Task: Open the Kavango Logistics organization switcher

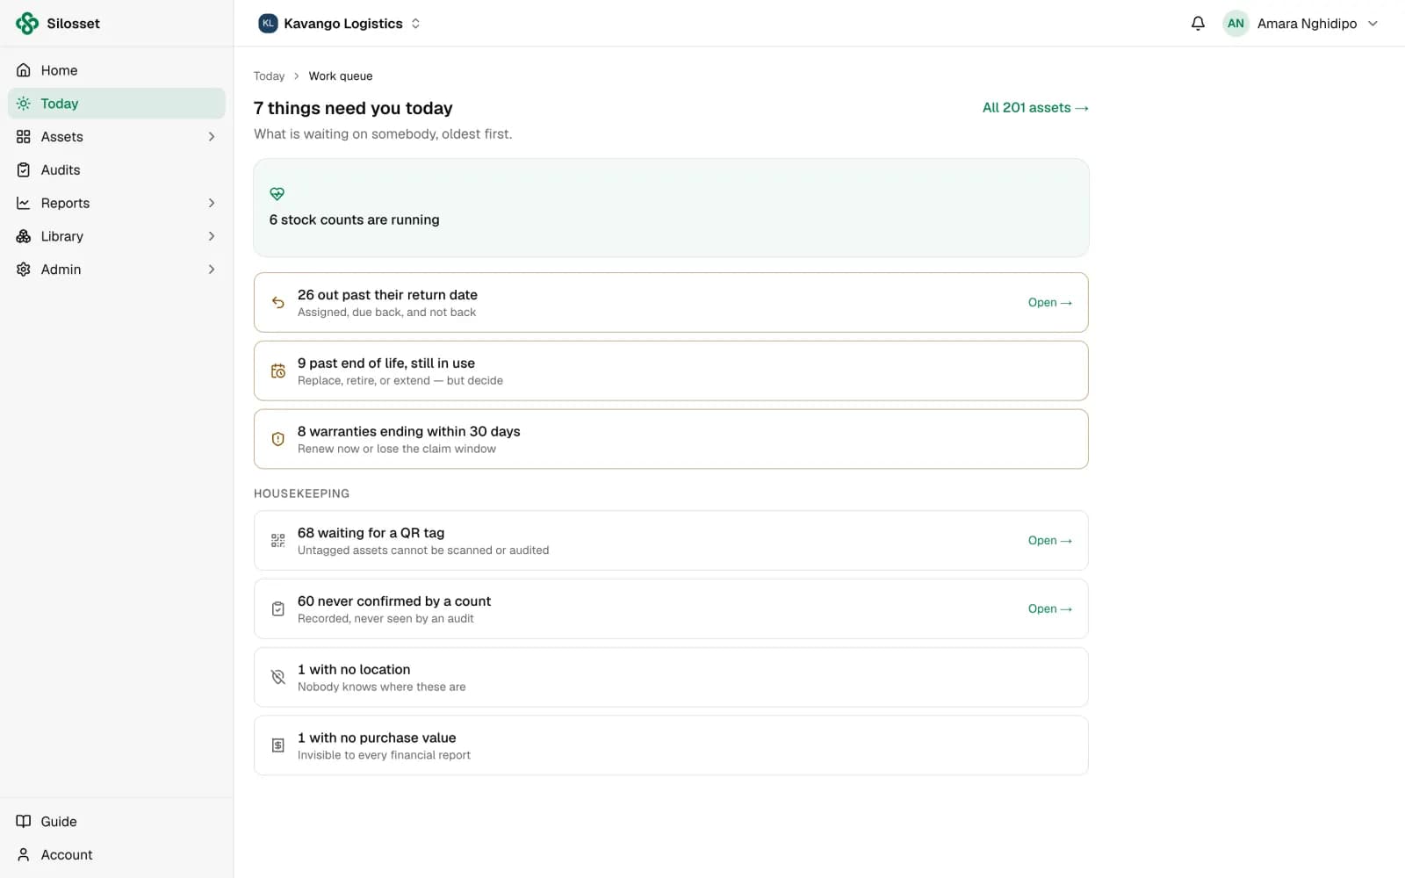Action: coord(340,24)
